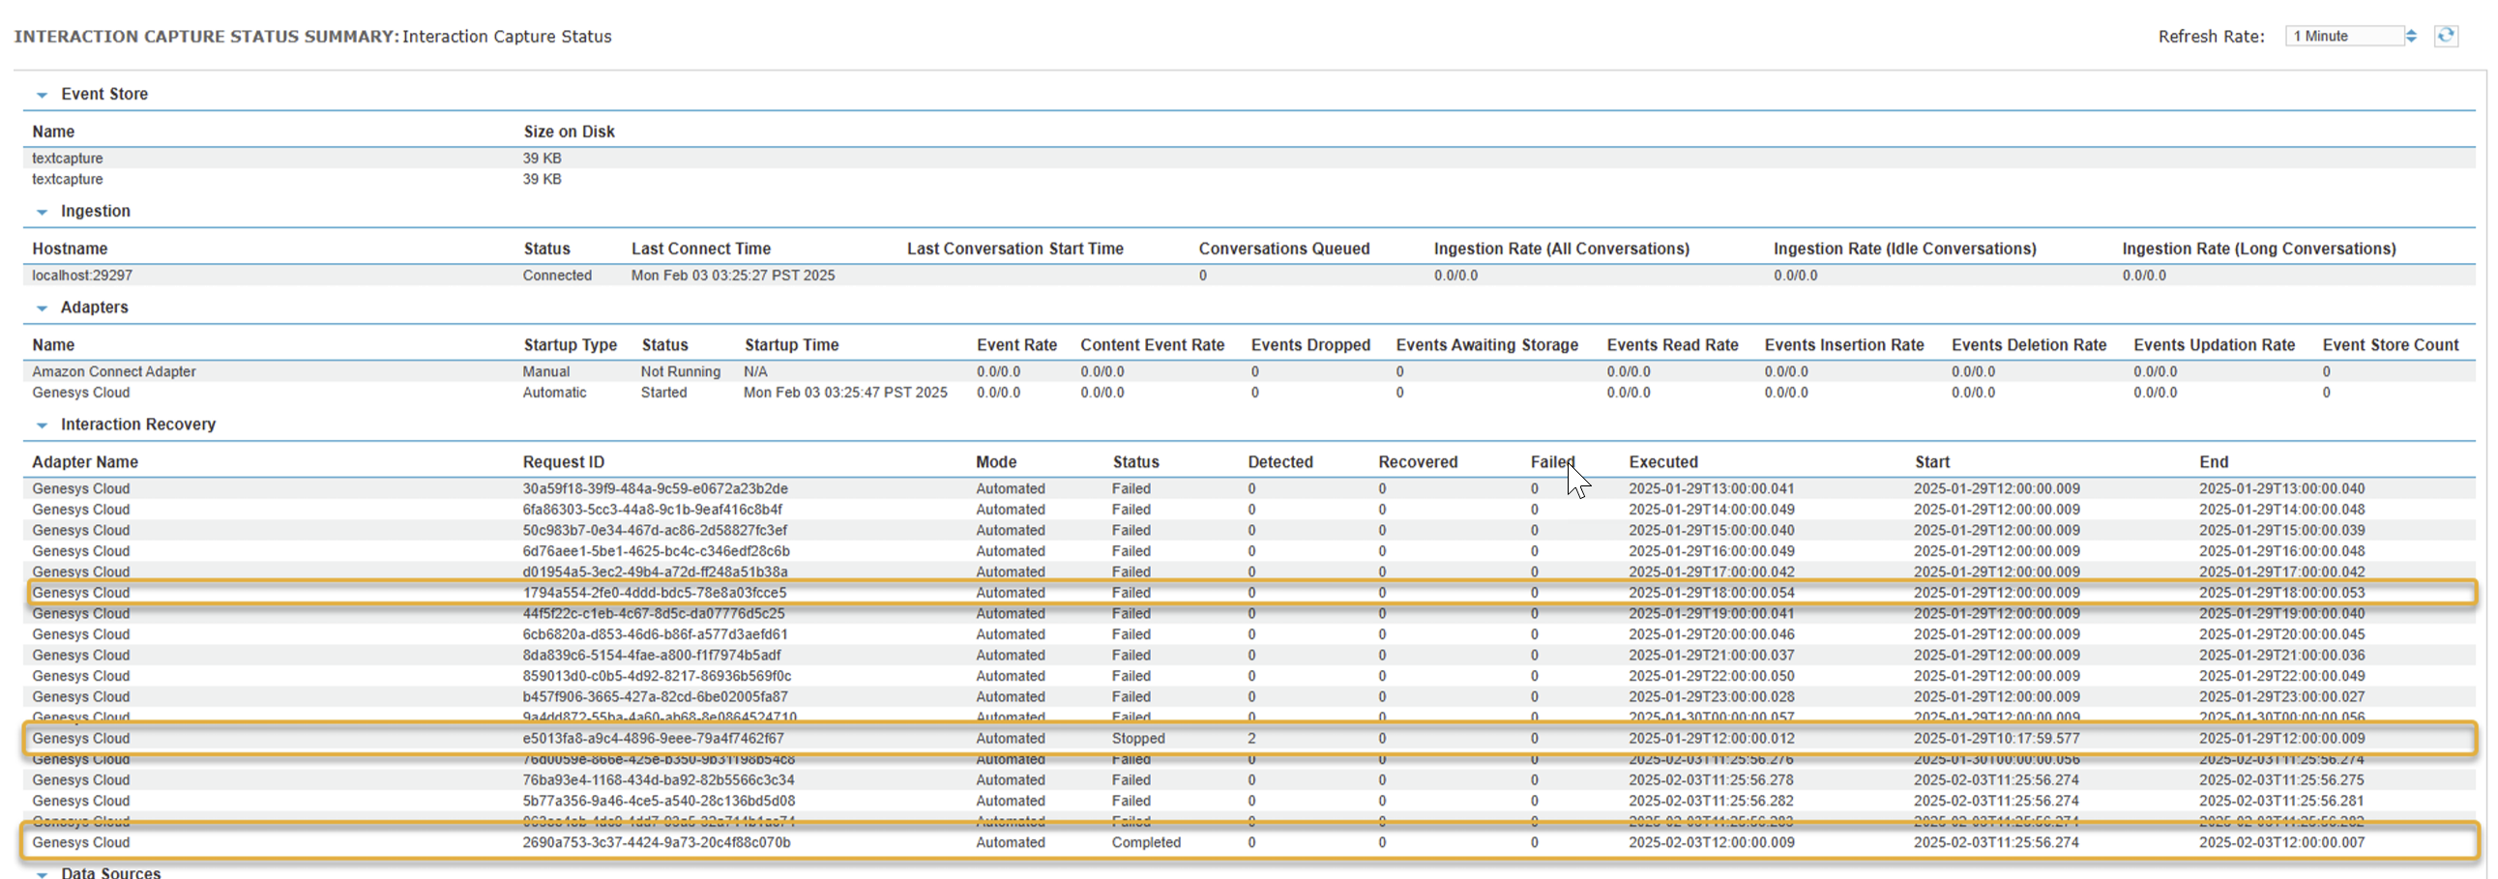
Task: Toggle the Data Sources section arrow
Action: 42,873
